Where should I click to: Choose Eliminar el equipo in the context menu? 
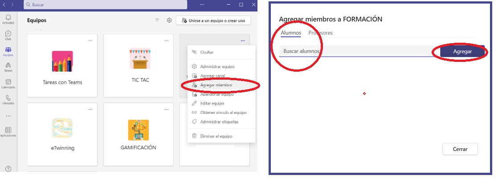221,136
